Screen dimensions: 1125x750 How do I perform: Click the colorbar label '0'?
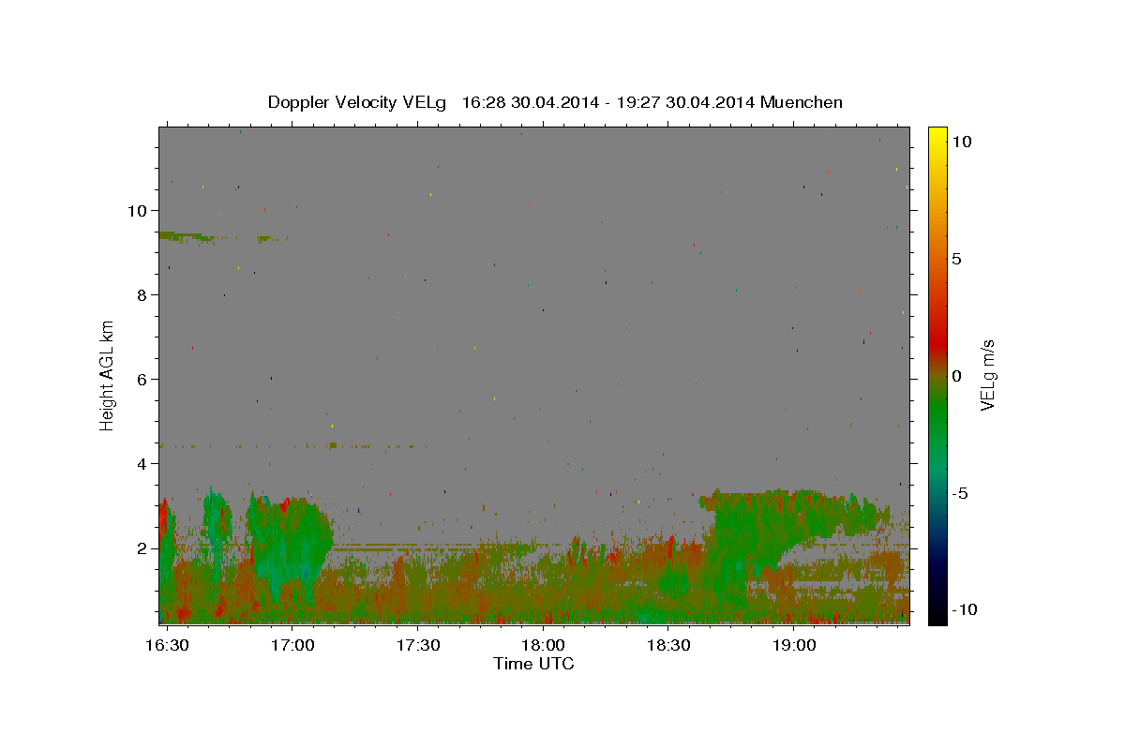(x=956, y=376)
